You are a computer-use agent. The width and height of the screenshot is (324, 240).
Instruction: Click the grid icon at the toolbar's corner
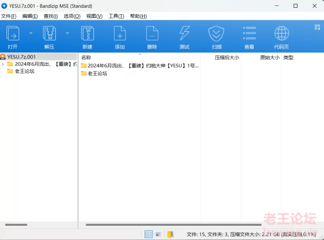tap(317, 27)
